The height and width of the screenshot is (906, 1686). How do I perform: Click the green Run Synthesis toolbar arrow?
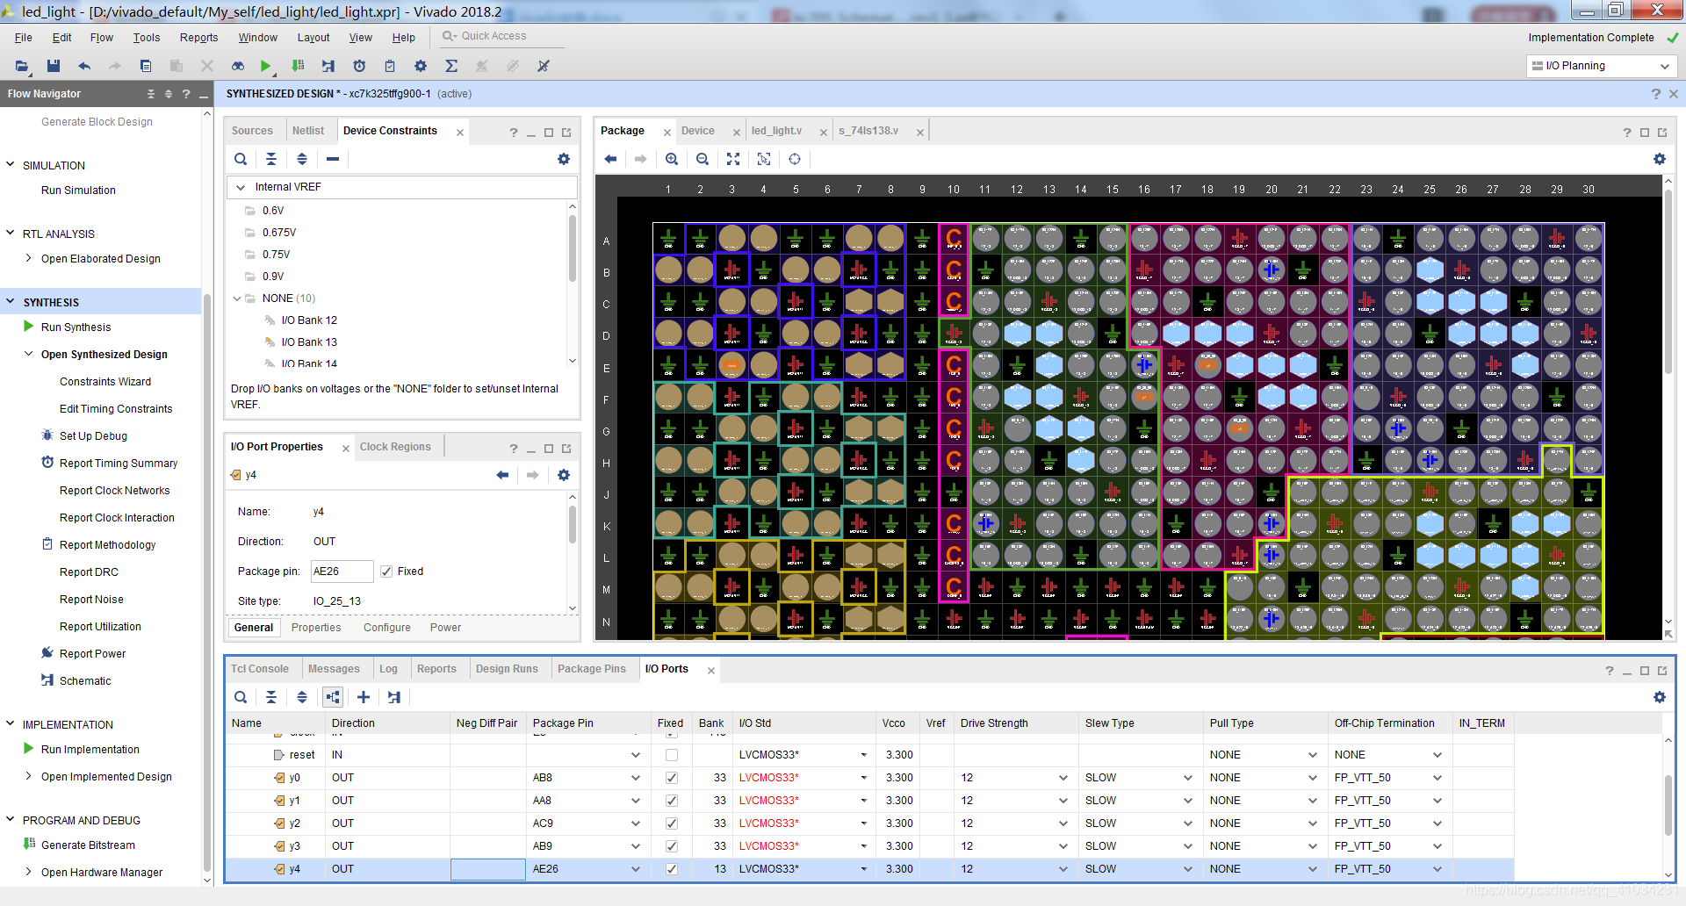point(265,66)
